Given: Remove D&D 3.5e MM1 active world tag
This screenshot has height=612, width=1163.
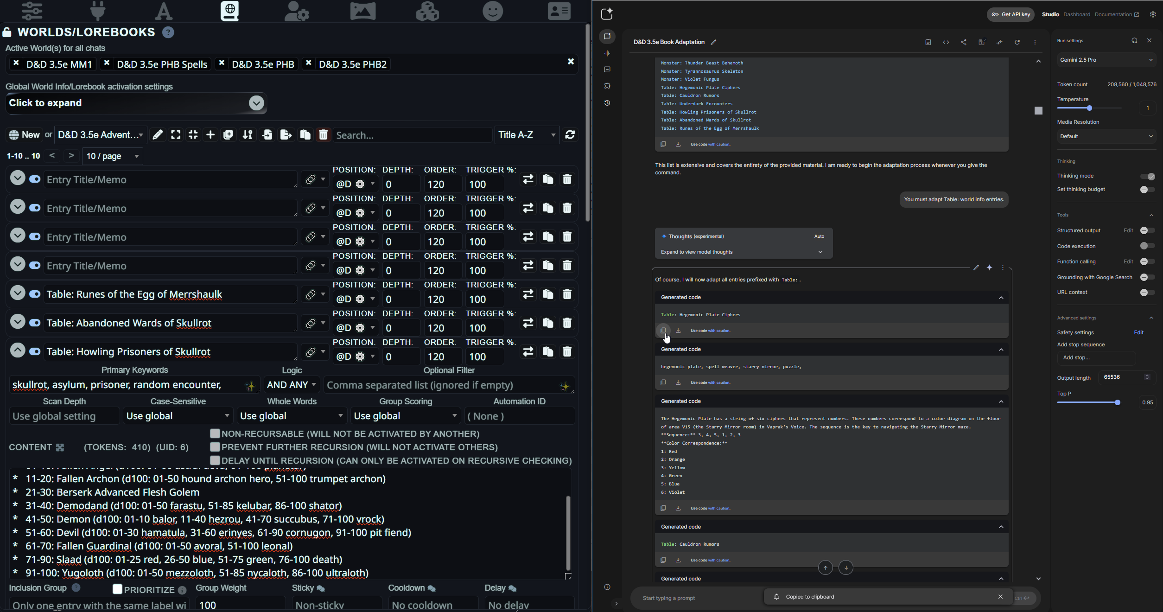Looking at the screenshot, I should coord(16,63).
